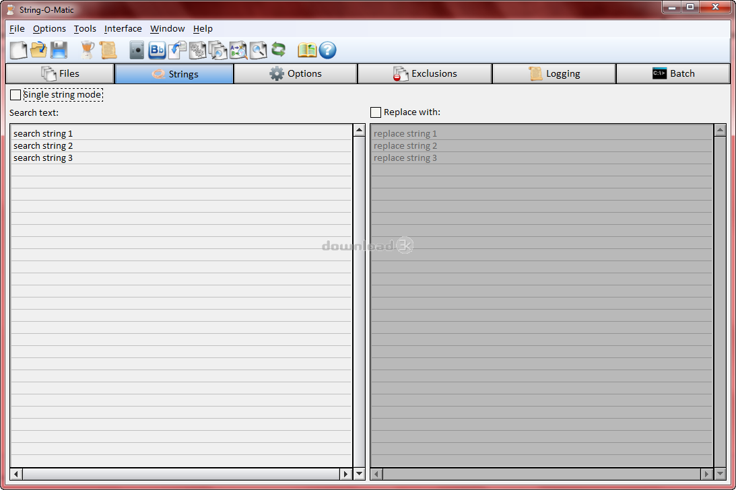This screenshot has height=490, width=736.
Task: Click the safe vault toolbar icon
Action: (x=137, y=50)
